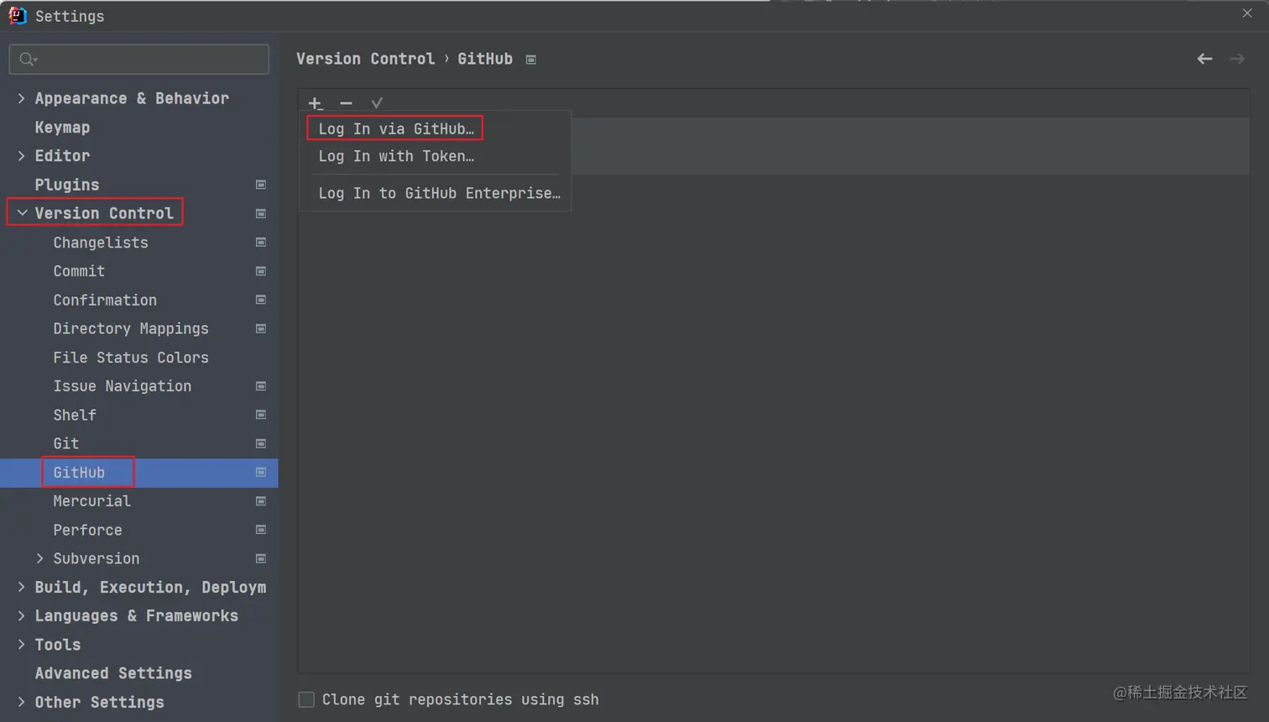Select Issue Navigation page
Viewport: 1269px width, 722px height.
point(123,386)
